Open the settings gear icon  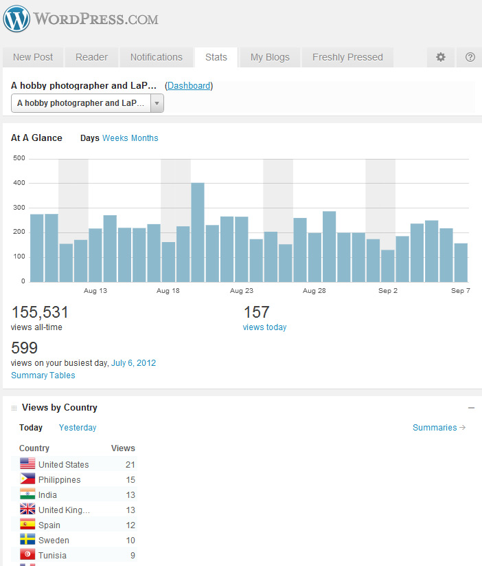tap(441, 57)
